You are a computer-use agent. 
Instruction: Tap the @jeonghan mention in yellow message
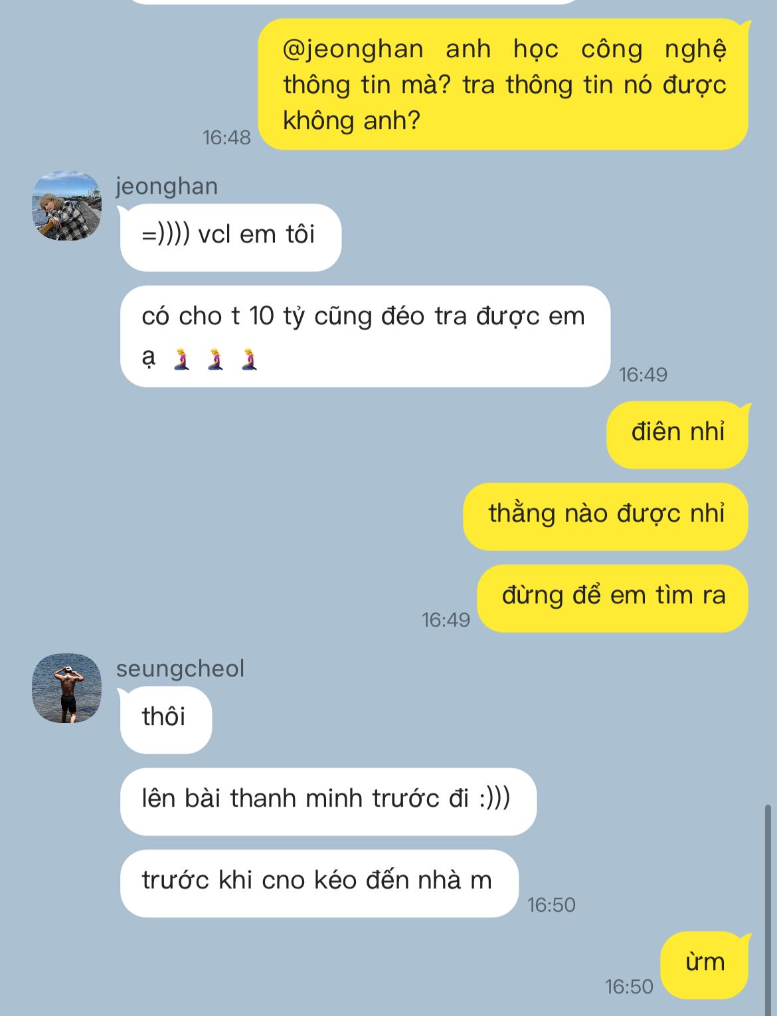coord(353,50)
